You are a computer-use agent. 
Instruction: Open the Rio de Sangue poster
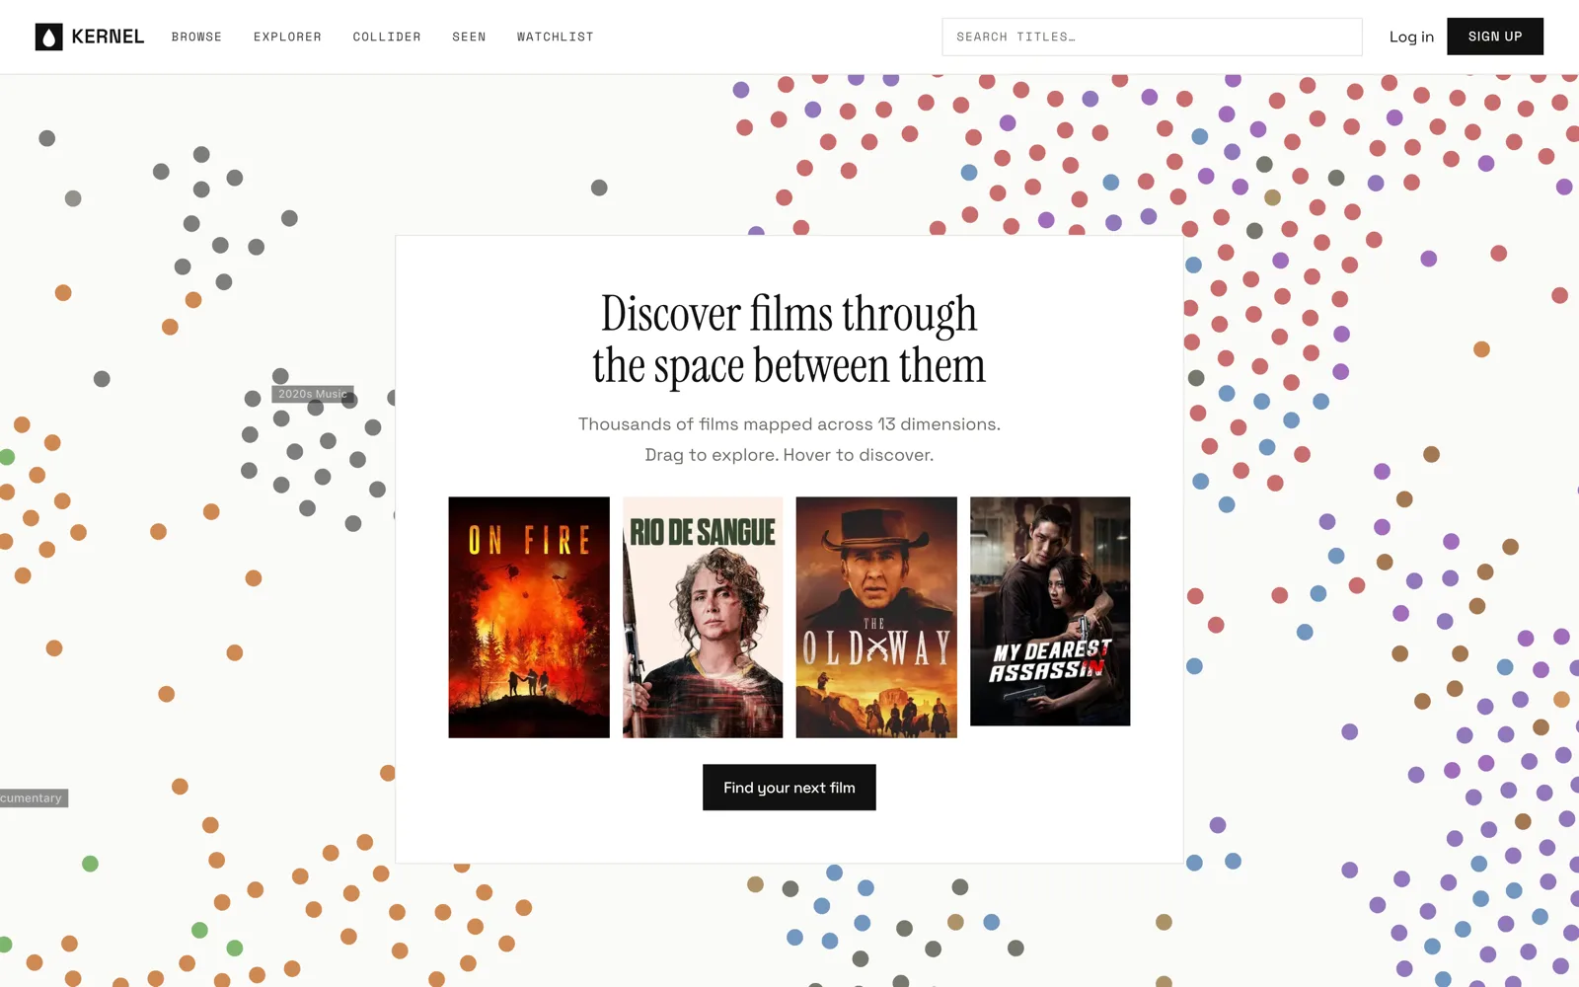tap(703, 617)
